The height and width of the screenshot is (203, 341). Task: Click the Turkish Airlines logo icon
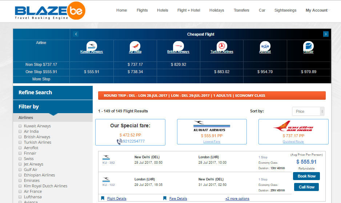click(x=222, y=46)
